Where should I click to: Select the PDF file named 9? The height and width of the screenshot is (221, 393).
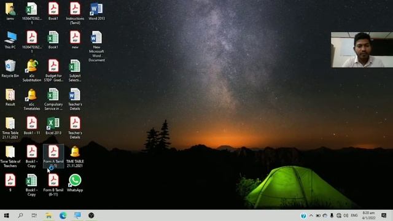[10, 183]
